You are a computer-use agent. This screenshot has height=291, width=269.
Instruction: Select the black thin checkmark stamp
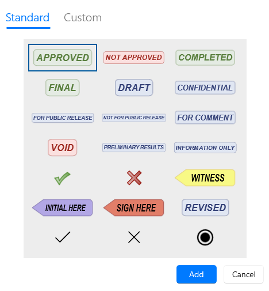pyautogui.click(x=63, y=237)
